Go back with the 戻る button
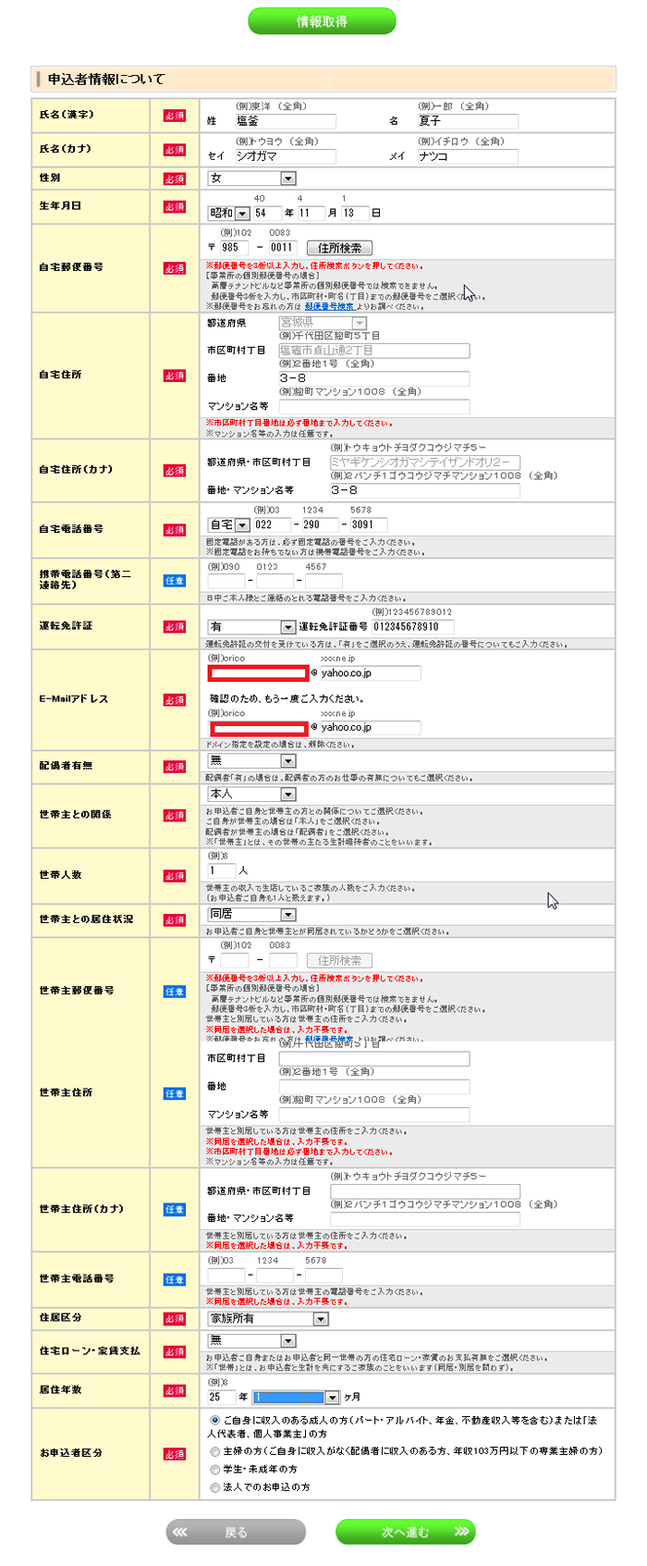 pyautogui.click(x=236, y=1532)
